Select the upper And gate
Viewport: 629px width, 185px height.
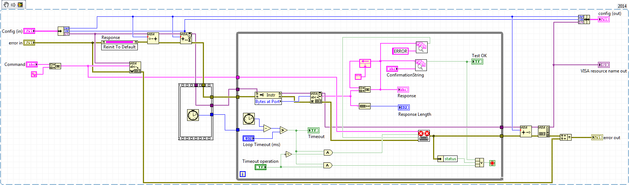coord(328,153)
